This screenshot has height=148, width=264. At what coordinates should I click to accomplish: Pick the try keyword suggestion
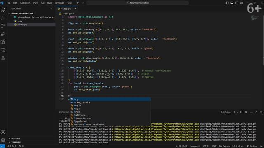tap(110, 99)
